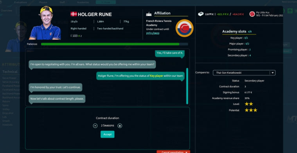Accept the 2 Seasons contract offer
The width and height of the screenshot is (297, 153).
click(107, 134)
